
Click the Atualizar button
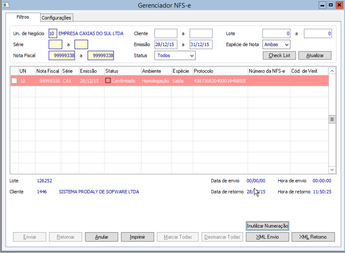pos(315,56)
